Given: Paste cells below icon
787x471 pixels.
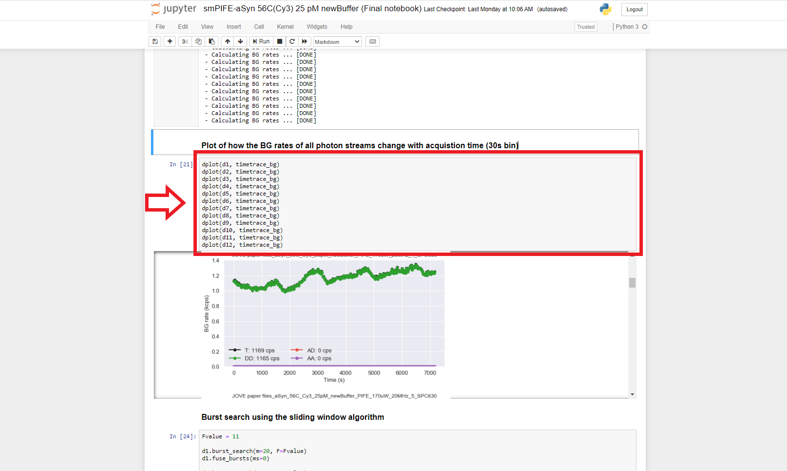Looking at the screenshot, I should pyautogui.click(x=212, y=41).
